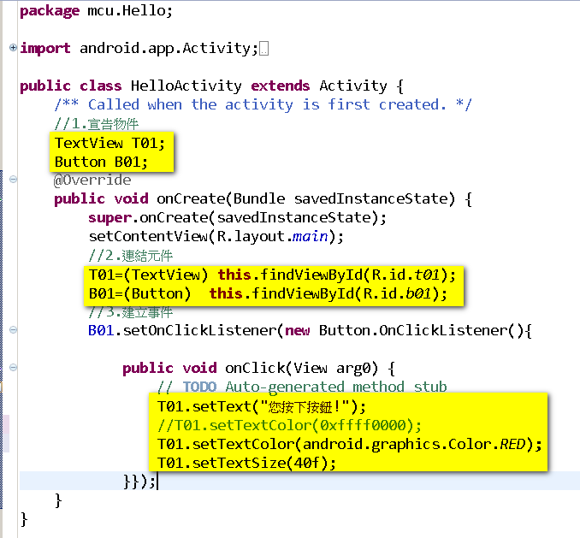Viewport: 580px width, 538px height.
Task: Click the setTextColor Color.RED line
Action: (350, 445)
